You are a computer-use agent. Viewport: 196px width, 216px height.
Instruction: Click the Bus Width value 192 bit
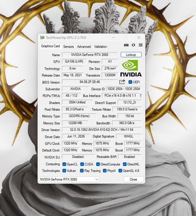(129, 116)
